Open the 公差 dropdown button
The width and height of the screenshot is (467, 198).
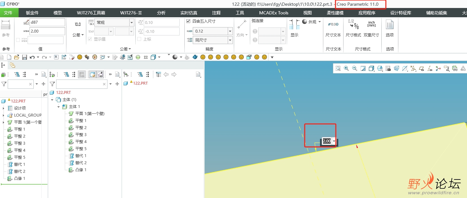78,35
